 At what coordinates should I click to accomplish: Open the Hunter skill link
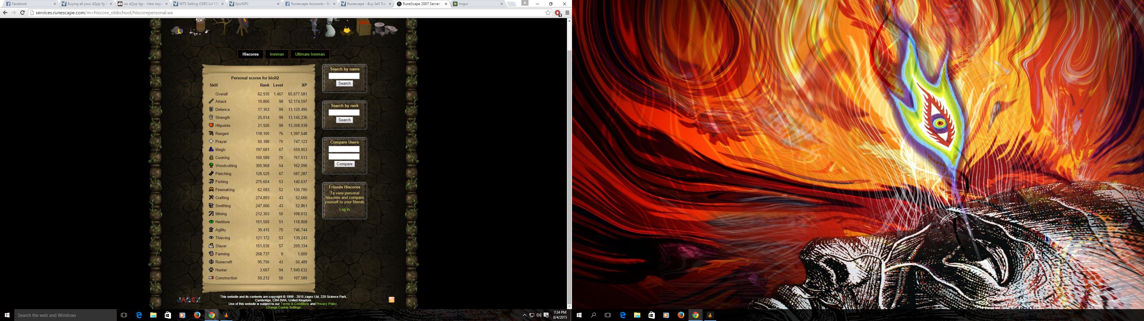point(221,270)
